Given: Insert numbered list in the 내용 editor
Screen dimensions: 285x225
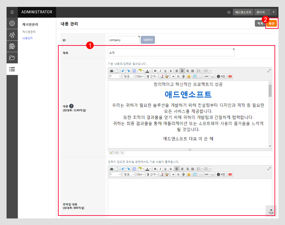Looking at the screenshot, I should point(199,71).
